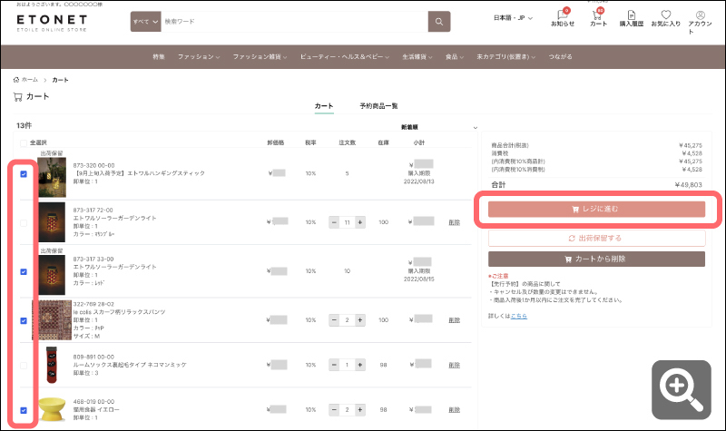Expand the ファッション雑貨 menu
This screenshot has height=431, width=726.
260,57
